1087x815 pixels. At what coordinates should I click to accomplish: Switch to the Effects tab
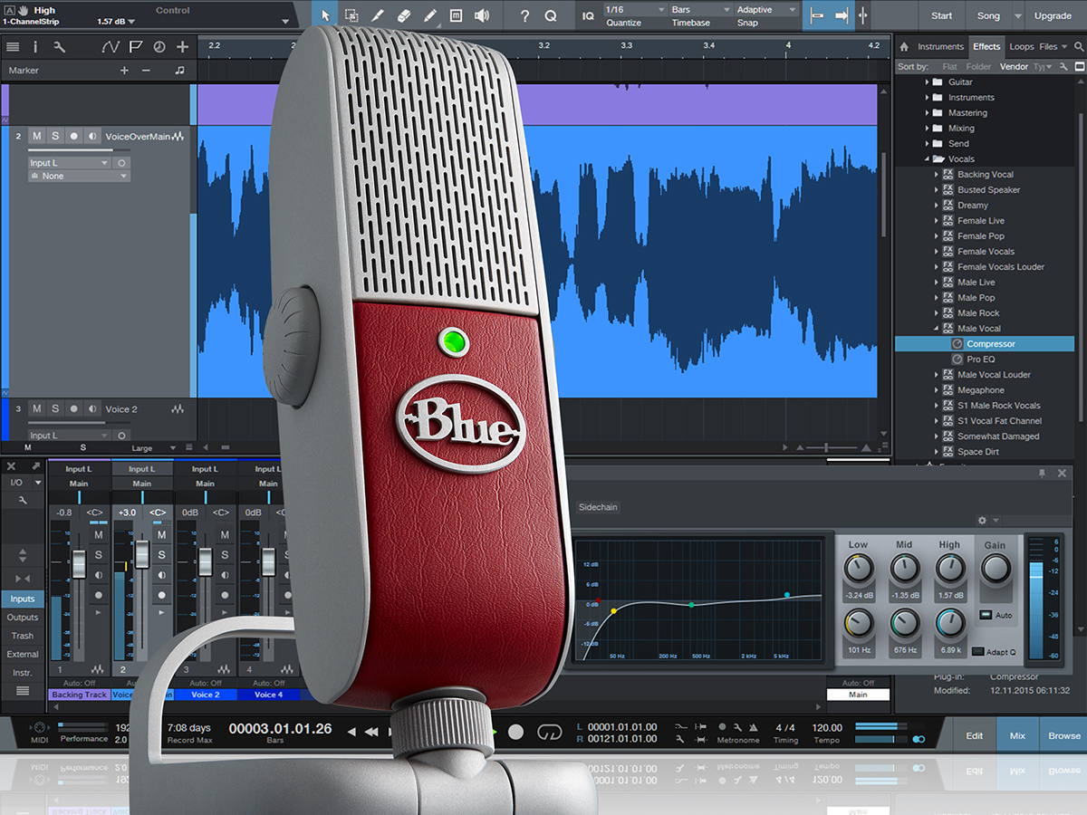pos(986,46)
